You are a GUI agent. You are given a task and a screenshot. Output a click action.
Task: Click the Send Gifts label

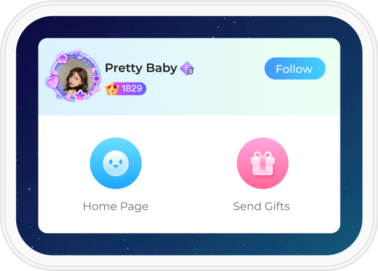261,206
